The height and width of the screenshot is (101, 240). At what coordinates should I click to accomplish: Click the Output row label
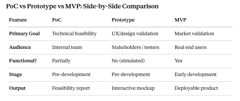tap(17, 88)
